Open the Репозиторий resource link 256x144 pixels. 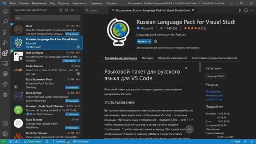(x=214, y=95)
